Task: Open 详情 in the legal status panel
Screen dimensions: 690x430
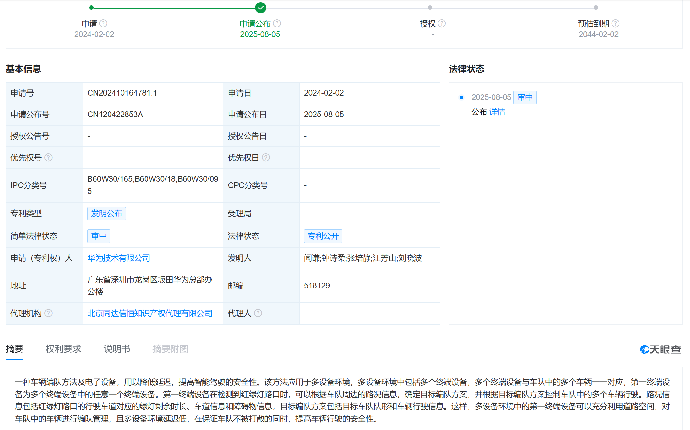Action: (497, 112)
